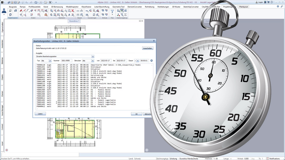Image resolution: width=285 pixels, height=160 pixels.
Task: Click the Save icon in quick access toolbar
Action: [x=16, y=2]
